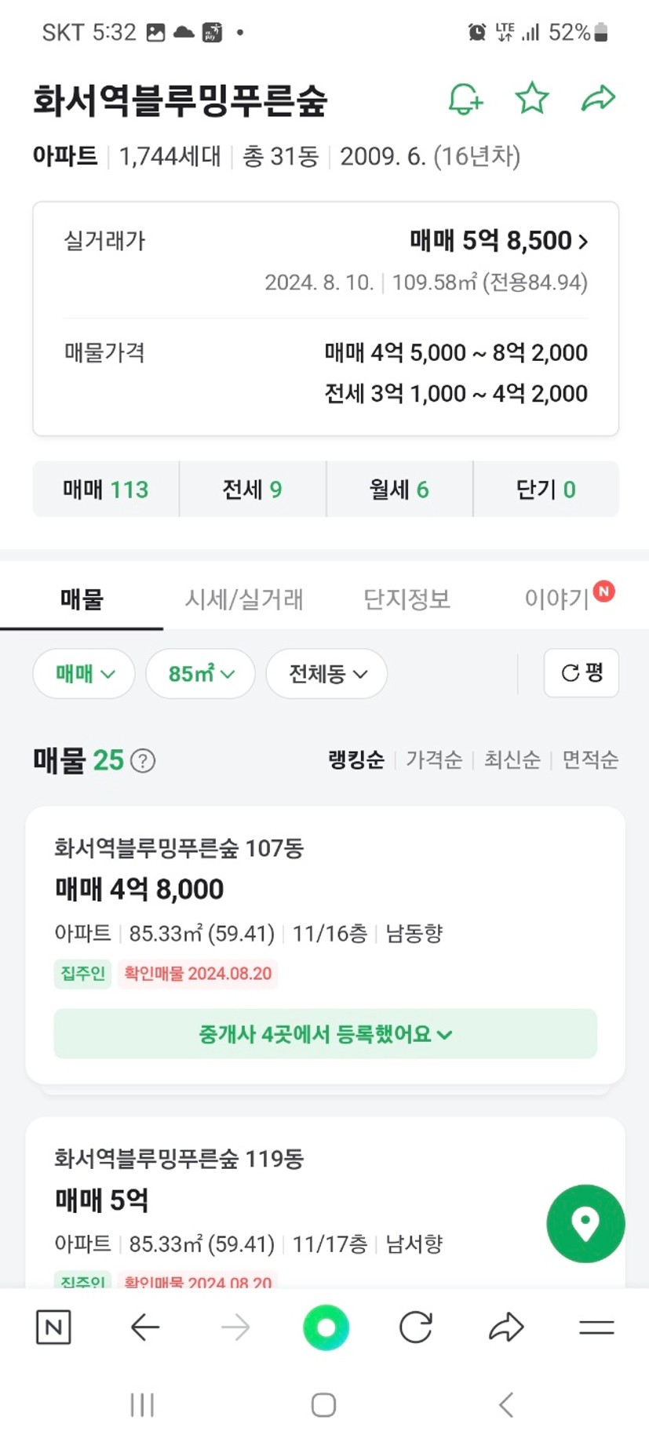649x1442 pixels.
Task: Open the browser hamburger menu
Action: pyautogui.click(x=596, y=1327)
